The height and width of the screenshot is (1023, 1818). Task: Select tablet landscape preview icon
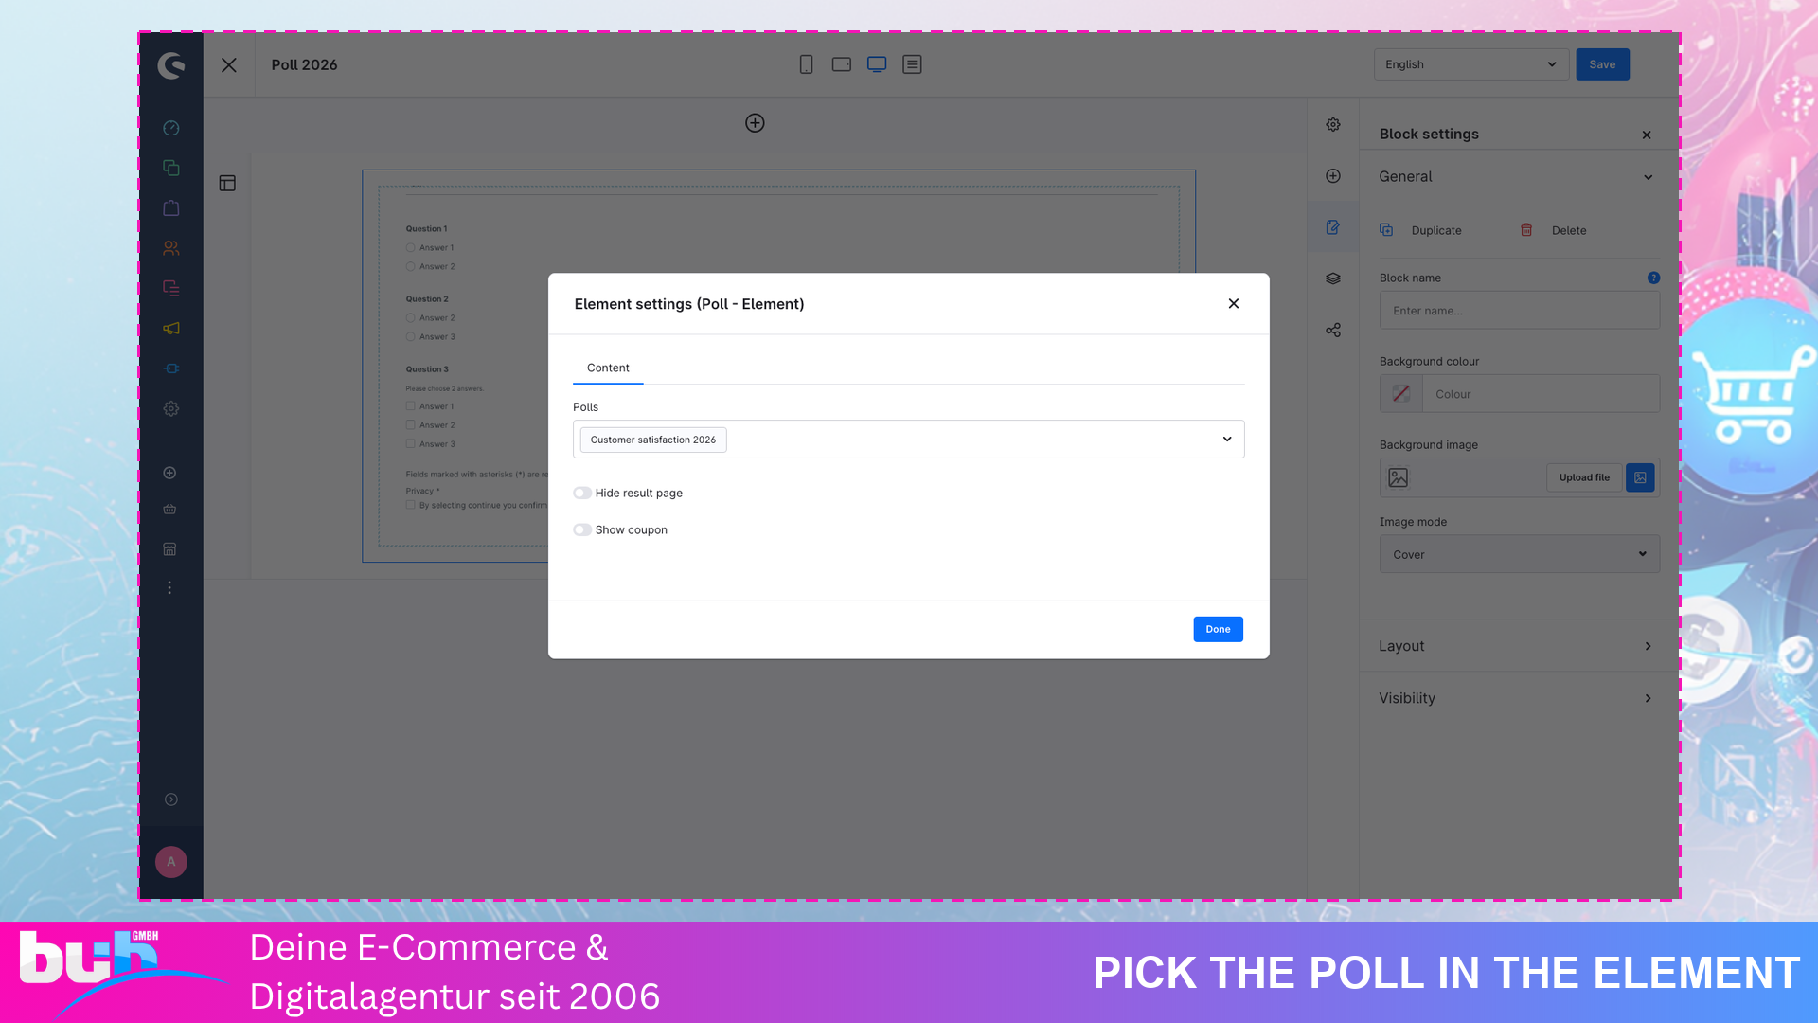point(841,64)
